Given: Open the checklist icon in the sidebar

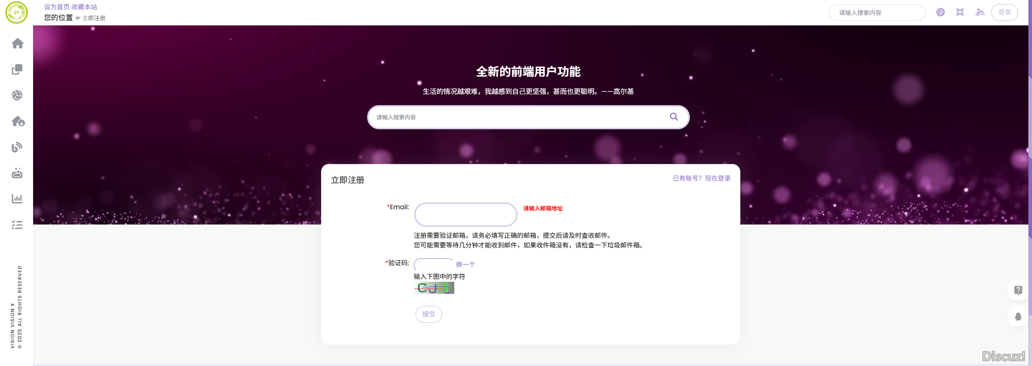Looking at the screenshot, I should tap(17, 225).
